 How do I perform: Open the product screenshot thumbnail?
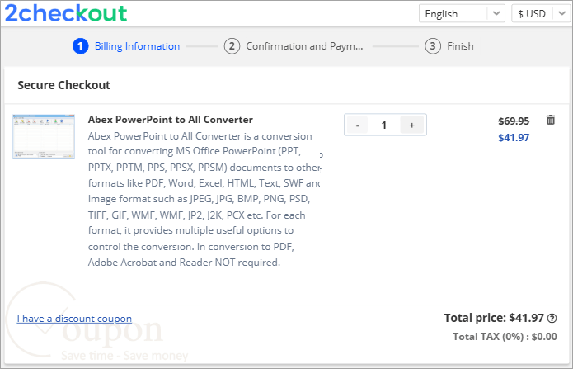pyautogui.click(x=44, y=136)
